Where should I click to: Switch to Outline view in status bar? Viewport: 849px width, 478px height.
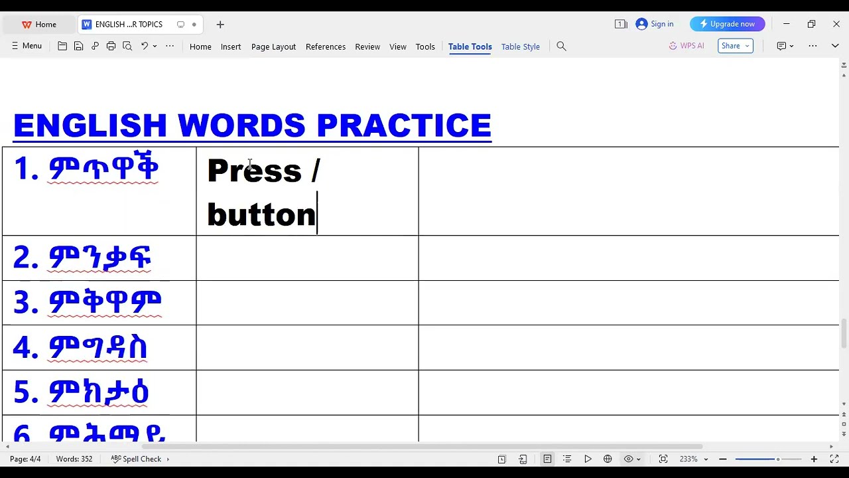coord(567,459)
